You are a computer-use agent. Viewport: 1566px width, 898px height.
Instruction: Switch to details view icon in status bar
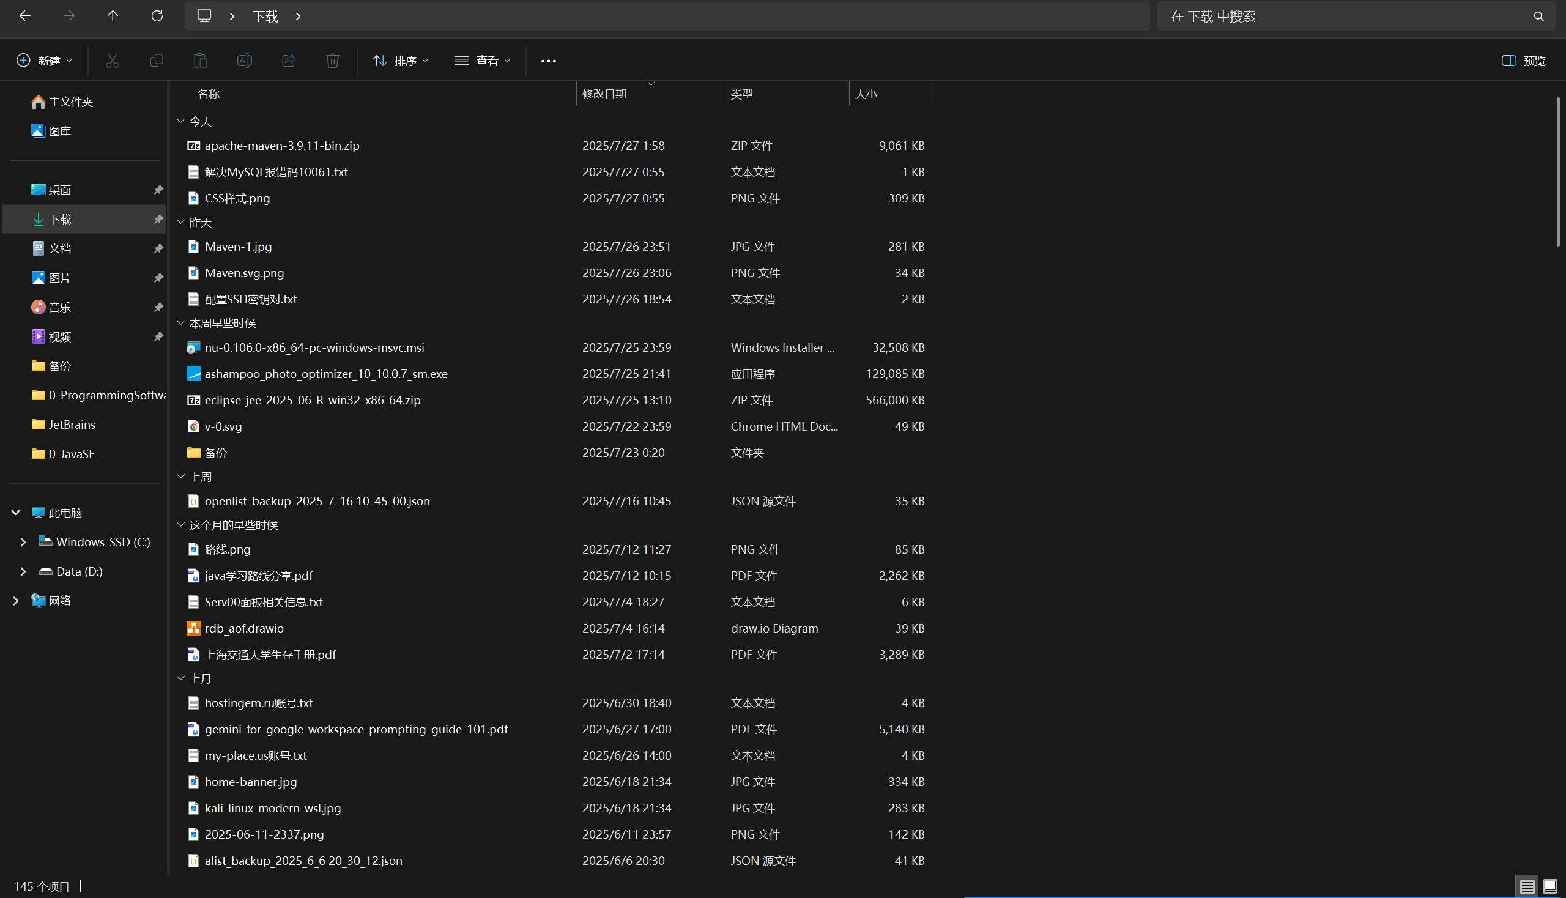click(1527, 887)
